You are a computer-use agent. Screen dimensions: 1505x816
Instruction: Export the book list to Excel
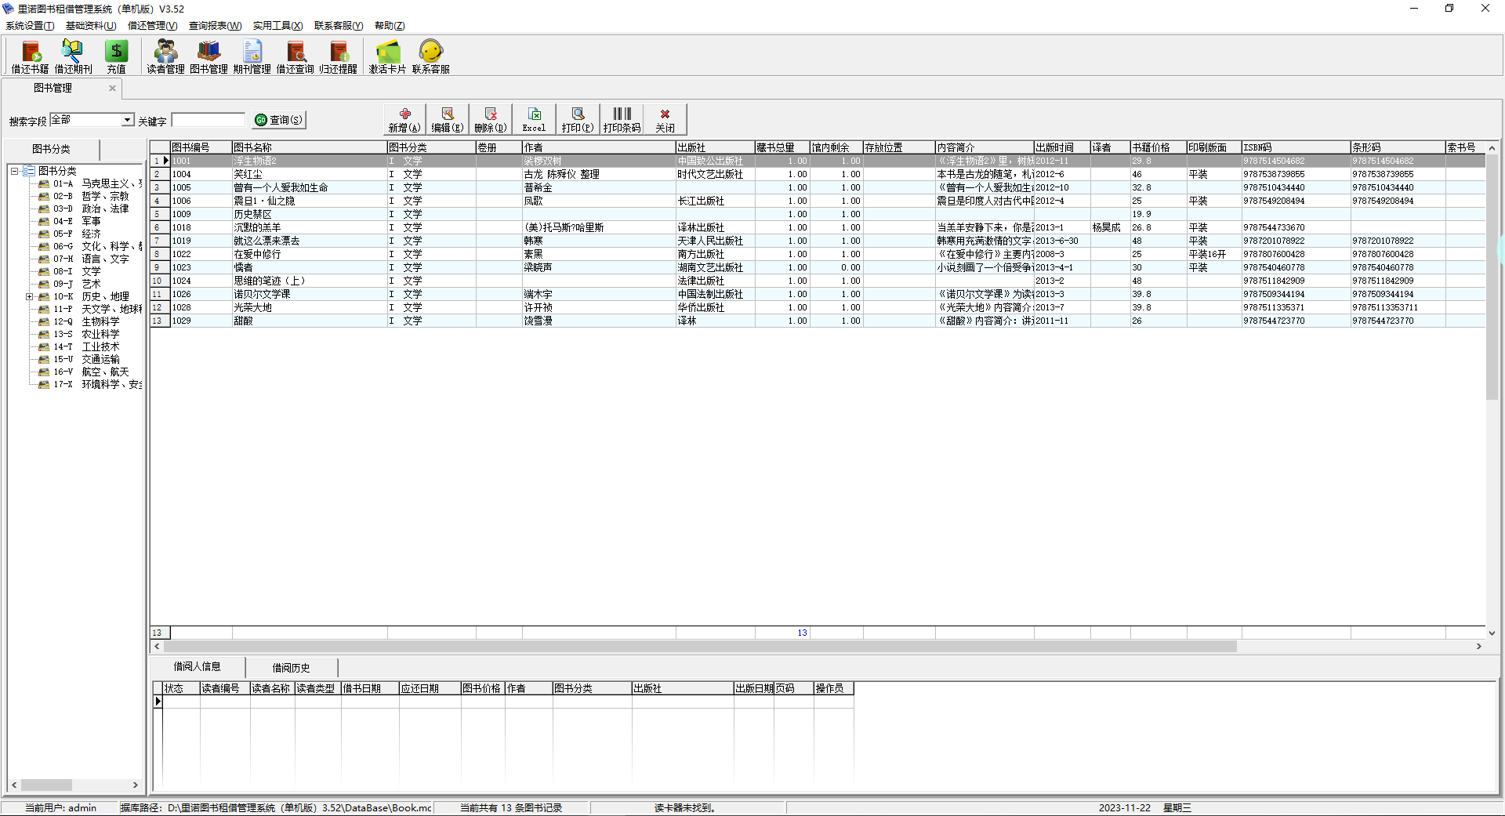coord(534,119)
